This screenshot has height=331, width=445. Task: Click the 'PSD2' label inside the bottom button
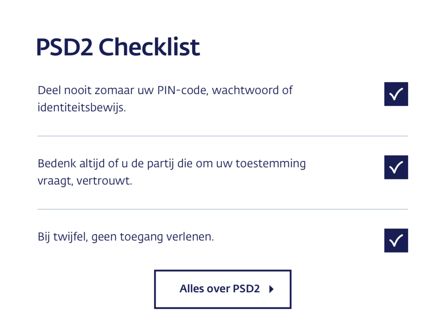point(247,289)
